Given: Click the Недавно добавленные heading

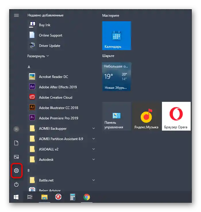Looking at the screenshot, I should click(x=45, y=15).
